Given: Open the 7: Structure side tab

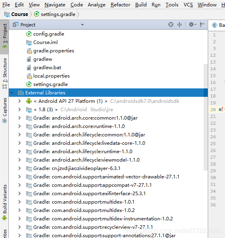Looking at the screenshot, I should 4,74.
